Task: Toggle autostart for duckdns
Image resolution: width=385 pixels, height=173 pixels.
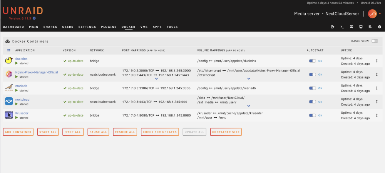Action: [312, 61]
